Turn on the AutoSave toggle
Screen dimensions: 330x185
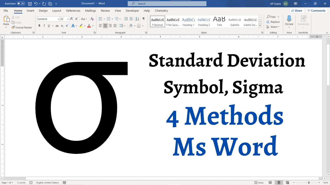pos(21,4)
